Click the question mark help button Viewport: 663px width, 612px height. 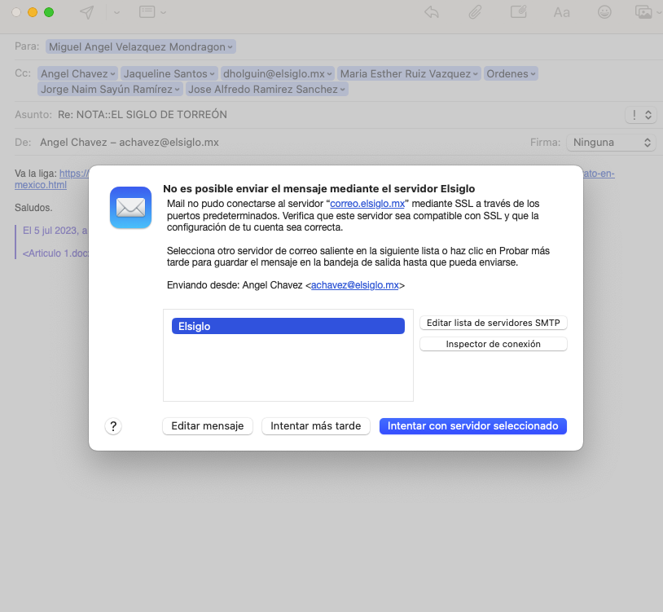(x=113, y=426)
